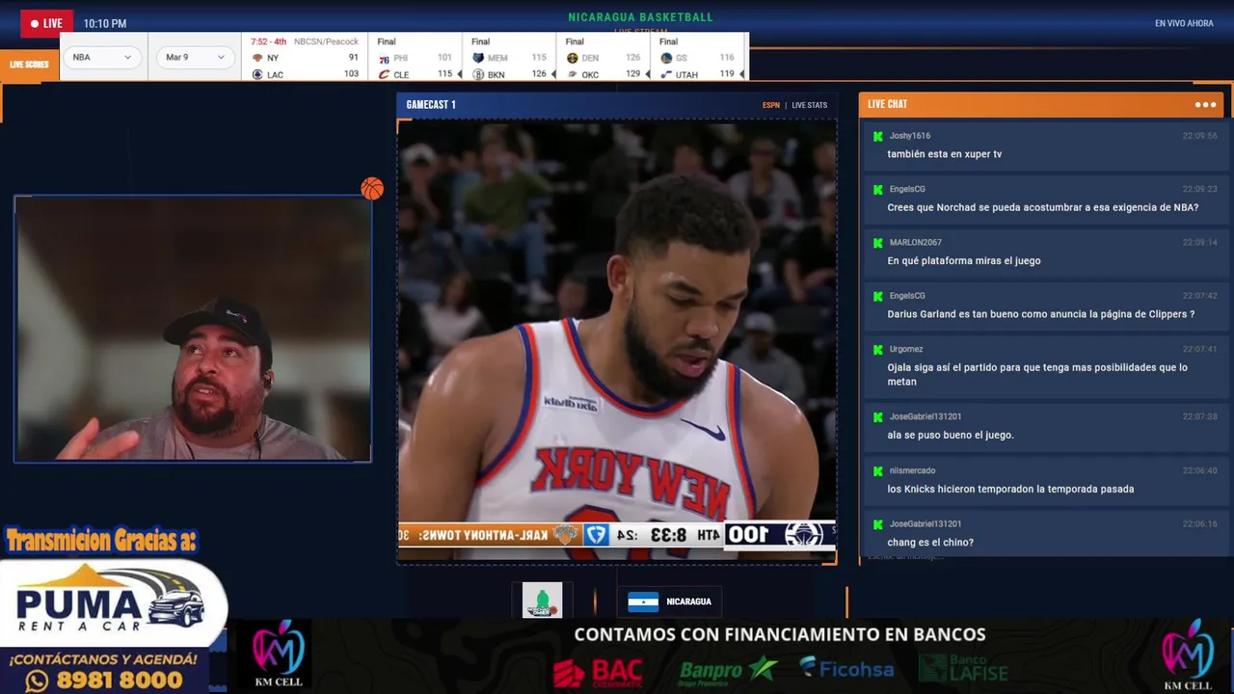Open the Mar 9 date dropdown
Screen dimensions: 1234x694
tap(196, 57)
